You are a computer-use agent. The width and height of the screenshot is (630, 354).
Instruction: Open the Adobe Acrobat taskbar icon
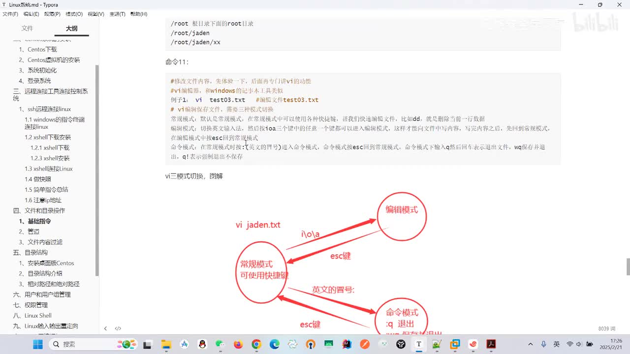click(491, 344)
